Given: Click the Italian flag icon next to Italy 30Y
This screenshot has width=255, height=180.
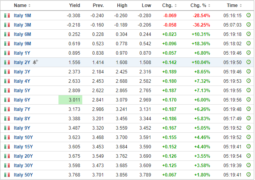Looking at the screenshot, I should click(7, 166).
